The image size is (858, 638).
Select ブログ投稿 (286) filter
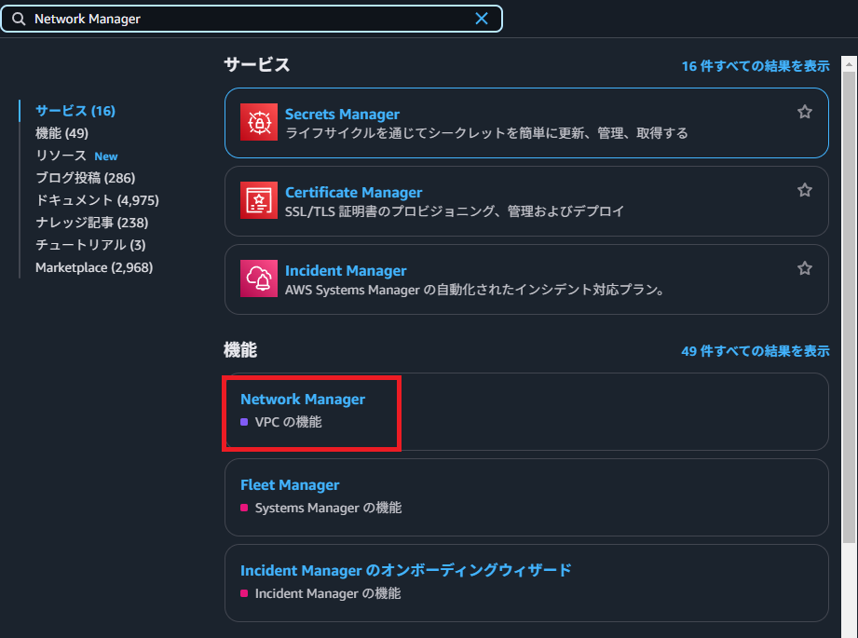point(86,178)
